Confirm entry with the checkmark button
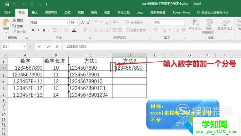The height and width of the screenshot is (136, 241). pos(48,46)
